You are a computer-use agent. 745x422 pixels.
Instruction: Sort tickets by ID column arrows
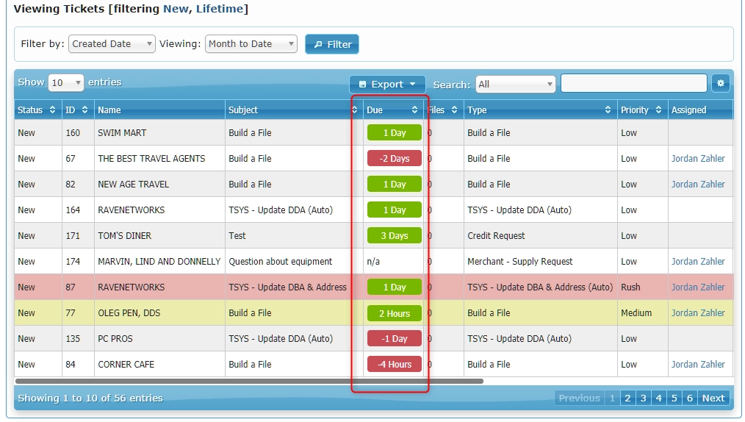click(x=84, y=110)
